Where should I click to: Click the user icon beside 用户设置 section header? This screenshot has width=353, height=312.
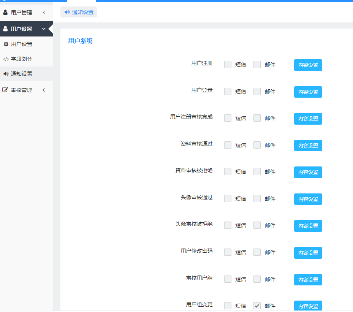5,29
